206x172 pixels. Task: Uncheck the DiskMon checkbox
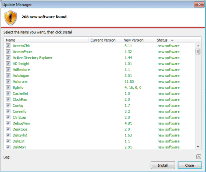point(8,147)
